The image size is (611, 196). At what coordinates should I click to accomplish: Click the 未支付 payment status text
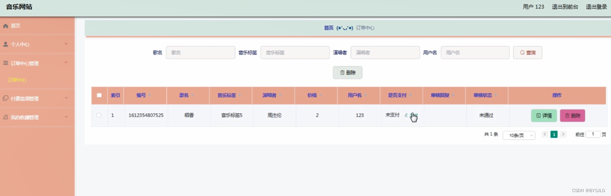(392, 115)
